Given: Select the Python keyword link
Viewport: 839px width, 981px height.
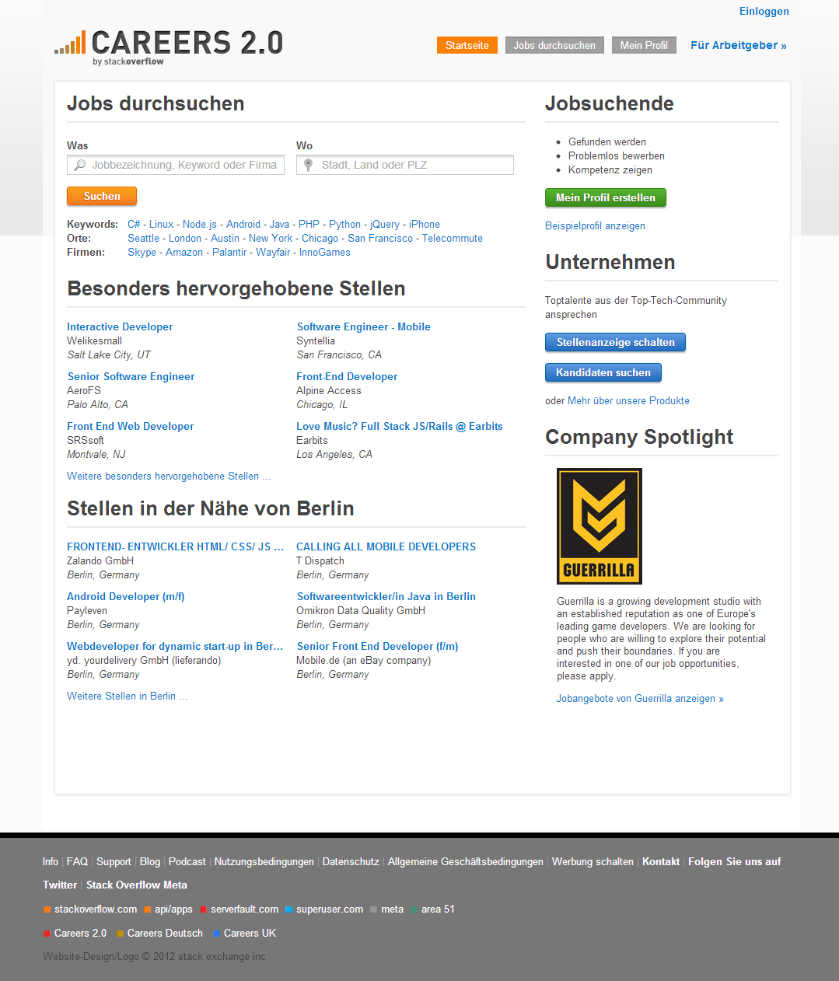Looking at the screenshot, I should click(x=344, y=224).
